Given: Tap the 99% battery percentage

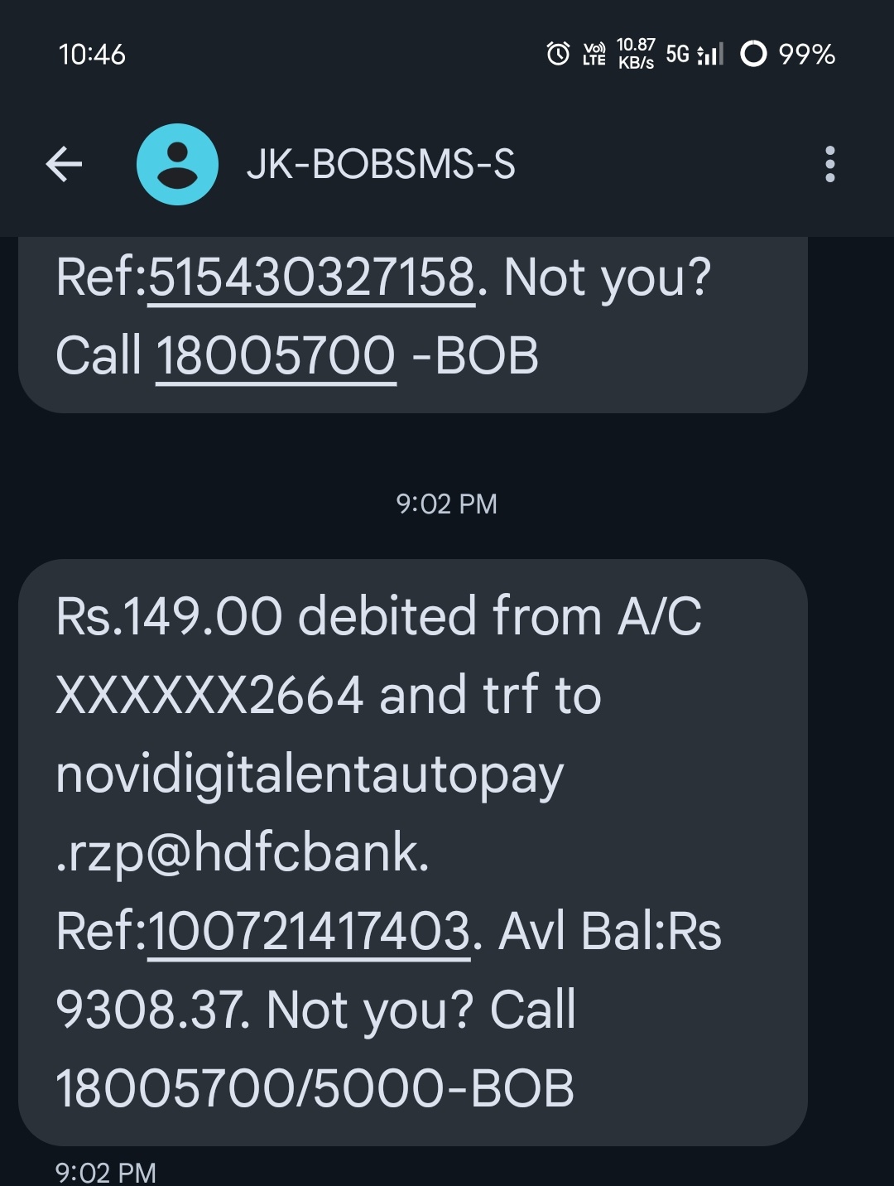Looking at the screenshot, I should click(807, 55).
